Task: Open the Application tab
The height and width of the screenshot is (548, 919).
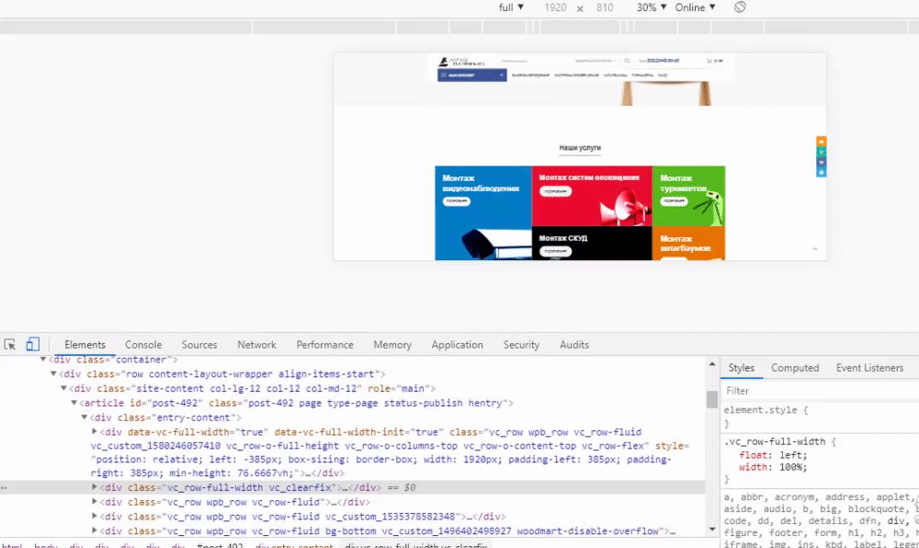Action: (x=457, y=345)
